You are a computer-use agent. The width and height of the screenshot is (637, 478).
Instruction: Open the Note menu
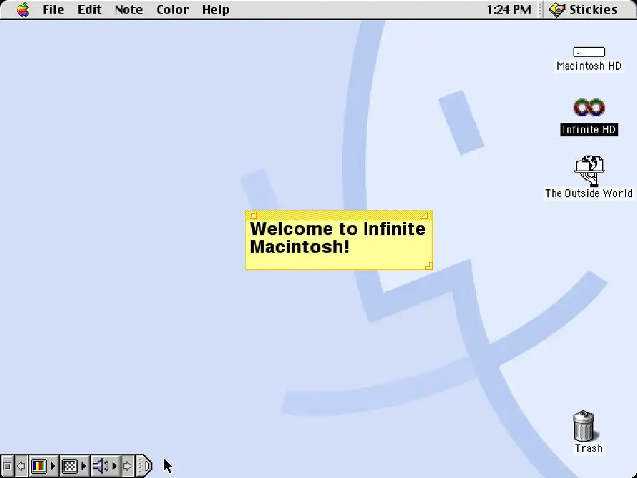[129, 9]
